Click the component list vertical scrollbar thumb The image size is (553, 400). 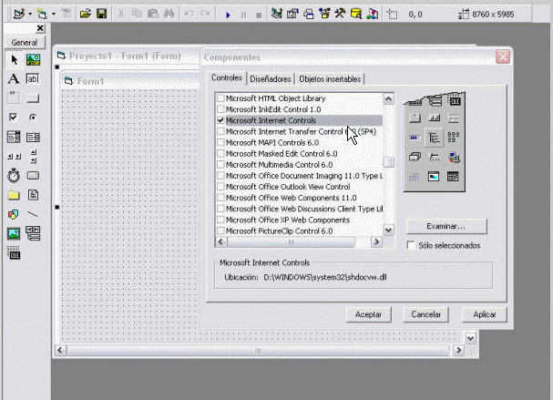point(388,162)
